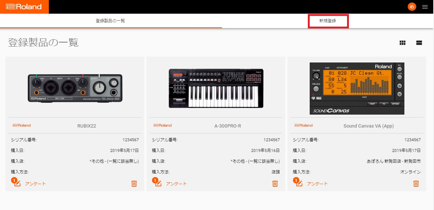This screenshot has height=210, width=434.
Task: Click the A-300PRO-R product name
Action: point(228,126)
